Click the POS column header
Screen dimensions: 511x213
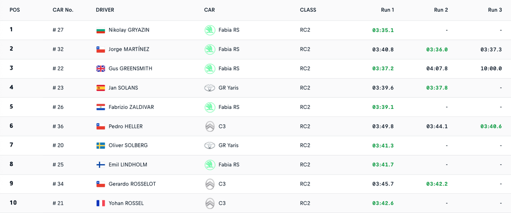point(15,10)
